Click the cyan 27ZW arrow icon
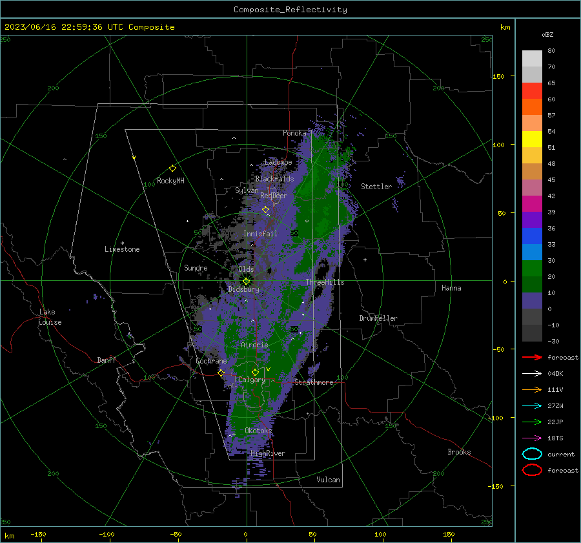Image resolution: width=581 pixels, height=543 pixels. (532, 406)
